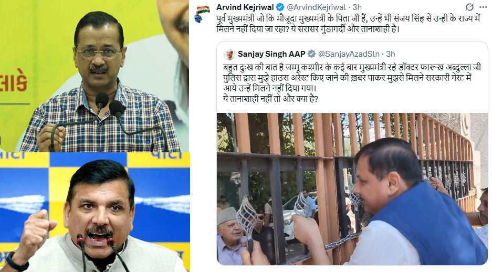The height and width of the screenshot is (272, 492).
Task: Open the @ArvindKejriwal handle link
Action: (316, 7)
